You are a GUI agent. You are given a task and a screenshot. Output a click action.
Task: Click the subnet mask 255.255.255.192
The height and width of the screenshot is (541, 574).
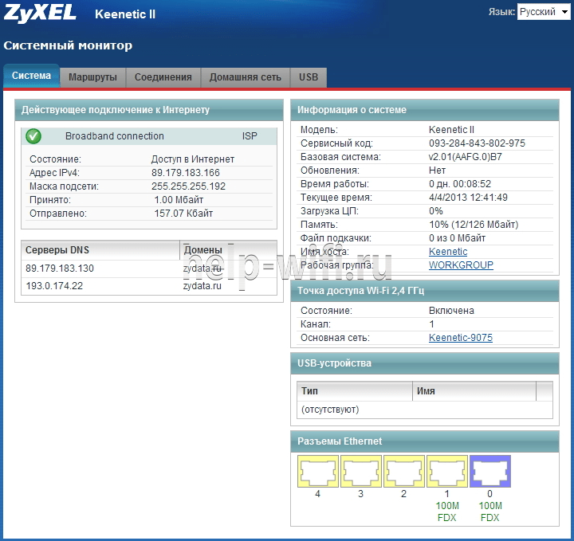click(x=188, y=186)
